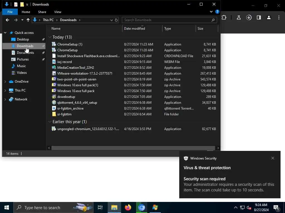Click the horizontal scrollbar in file list
Viewport: 285px width, 213px height.
point(133,148)
